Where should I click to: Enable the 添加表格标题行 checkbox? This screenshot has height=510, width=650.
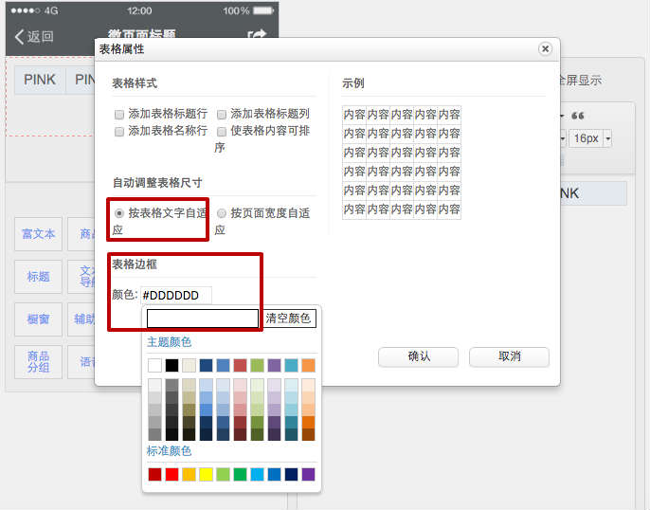click(119, 114)
